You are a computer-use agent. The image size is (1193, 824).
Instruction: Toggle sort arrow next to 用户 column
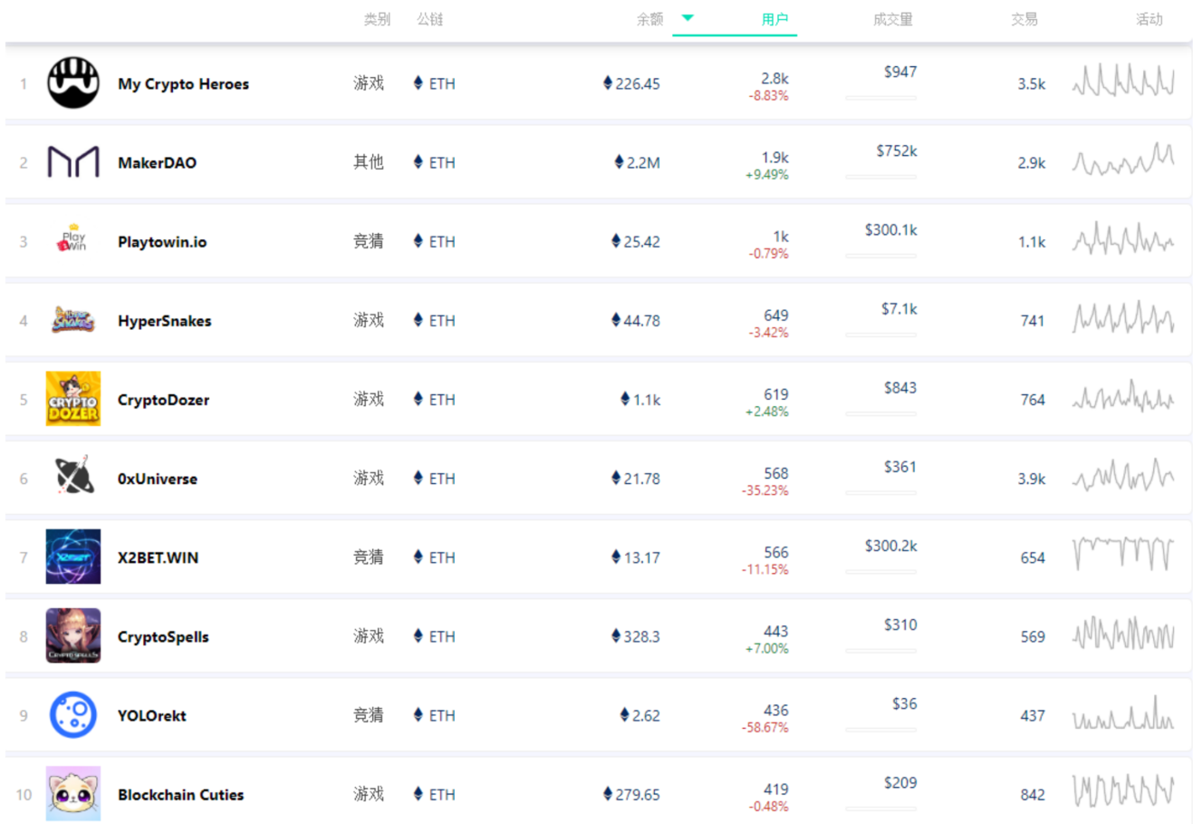coord(688,18)
